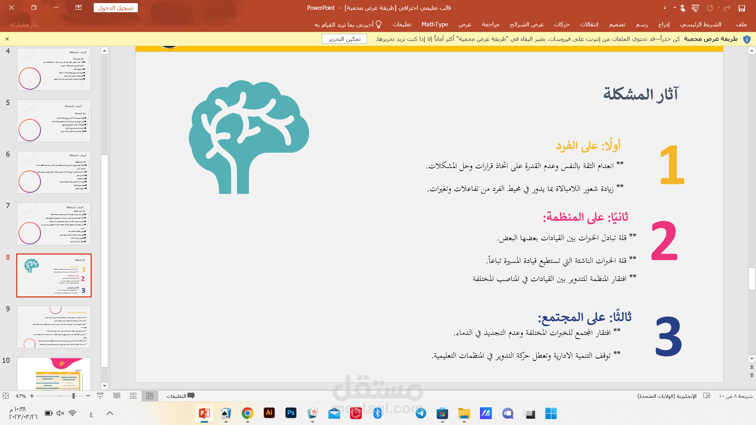The height and width of the screenshot is (425, 756).
Task: Toggle Normal view in the status bar
Action: point(150,396)
